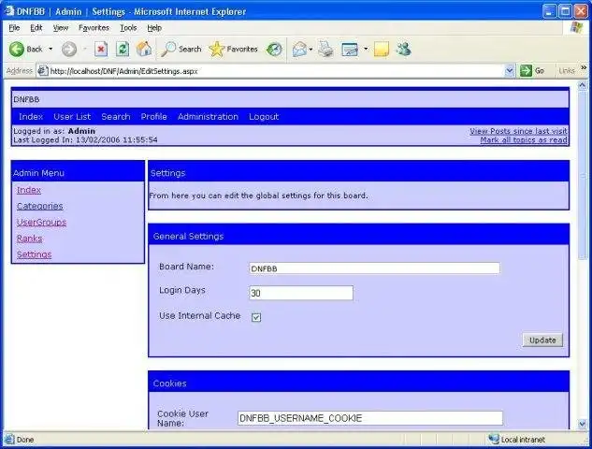Open the Favorites menu

click(x=94, y=27)
